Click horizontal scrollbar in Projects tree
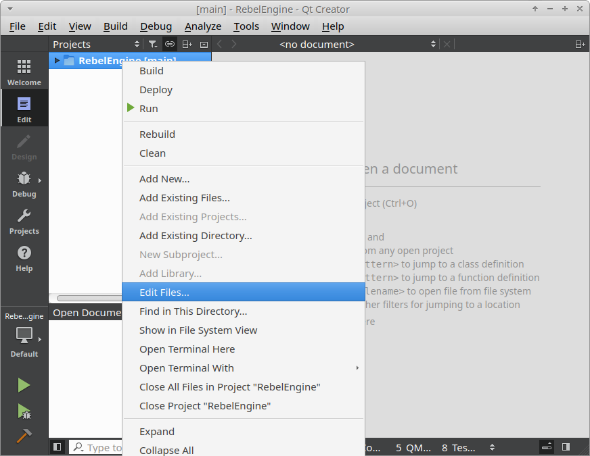Screen dimensions: 590x456 coord(89,298)
